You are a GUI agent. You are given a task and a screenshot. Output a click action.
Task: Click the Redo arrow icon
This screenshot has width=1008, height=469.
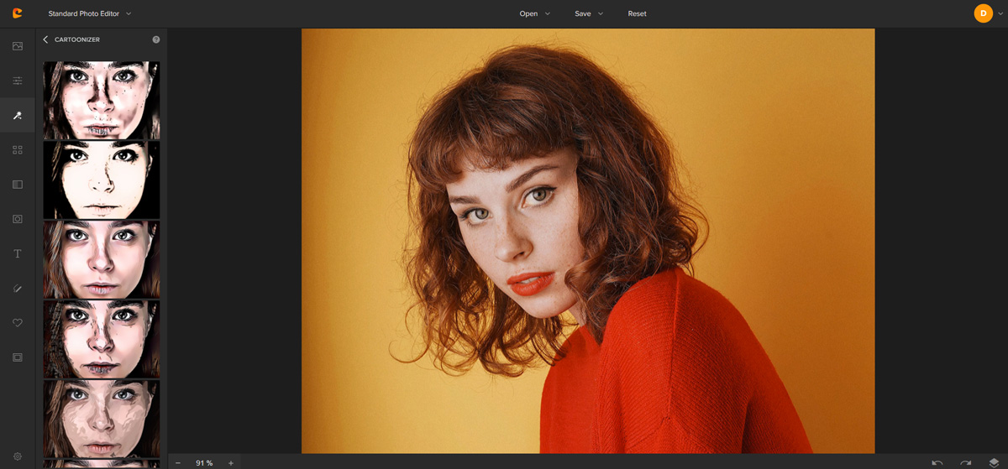(x=966, y=463)
